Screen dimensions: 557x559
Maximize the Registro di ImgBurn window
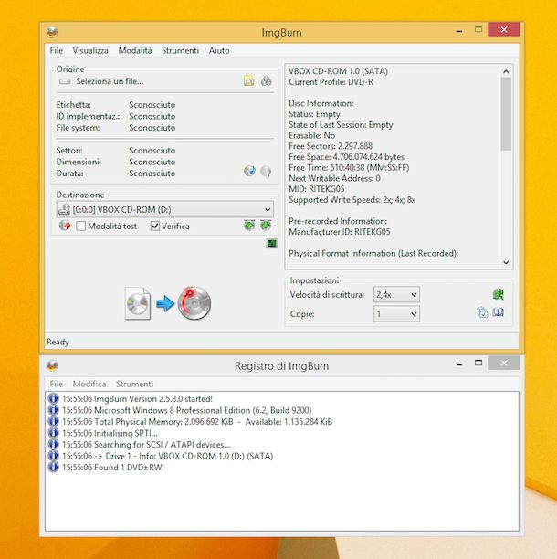click(x=478, y=363)
